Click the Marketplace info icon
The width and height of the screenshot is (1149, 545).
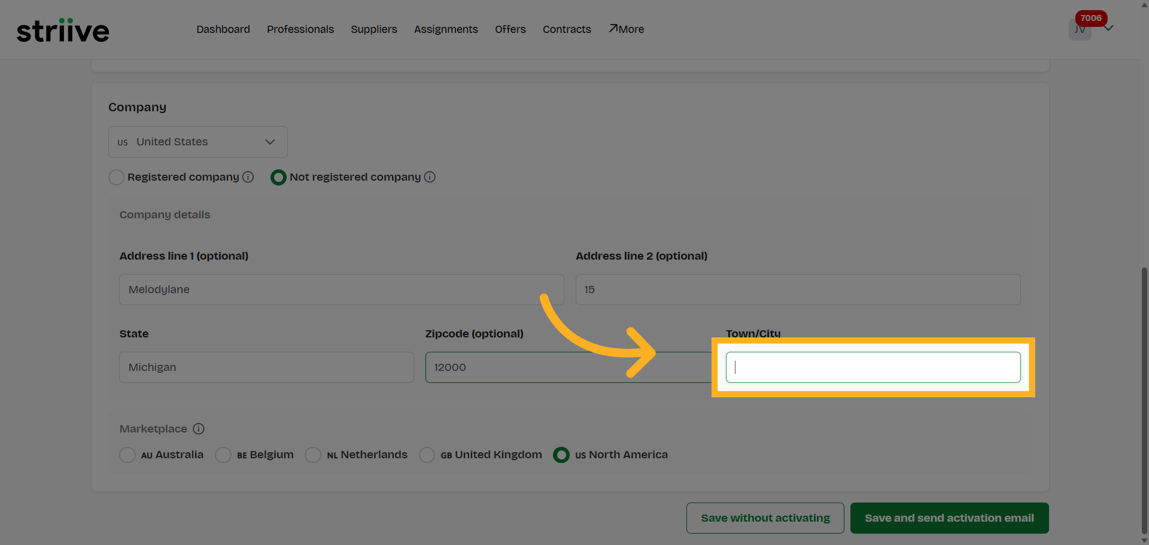coord(199,429)
